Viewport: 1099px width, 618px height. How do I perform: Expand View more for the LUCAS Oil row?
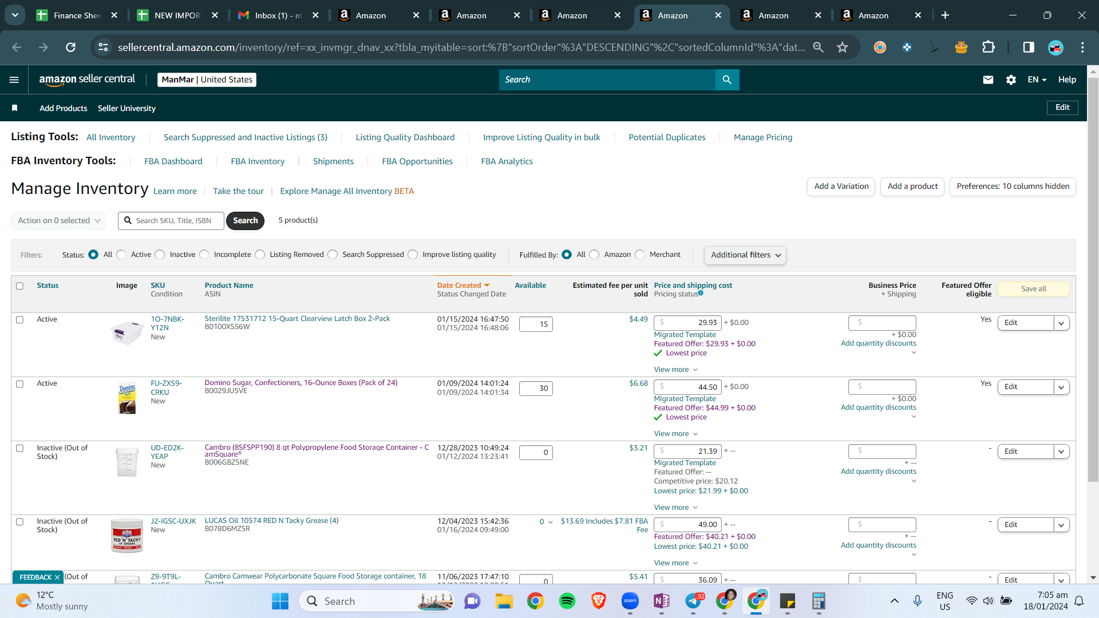[676, 563]
